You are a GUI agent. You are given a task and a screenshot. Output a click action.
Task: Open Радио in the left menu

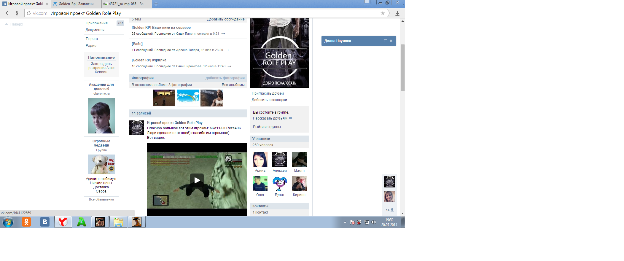[91, 46]
